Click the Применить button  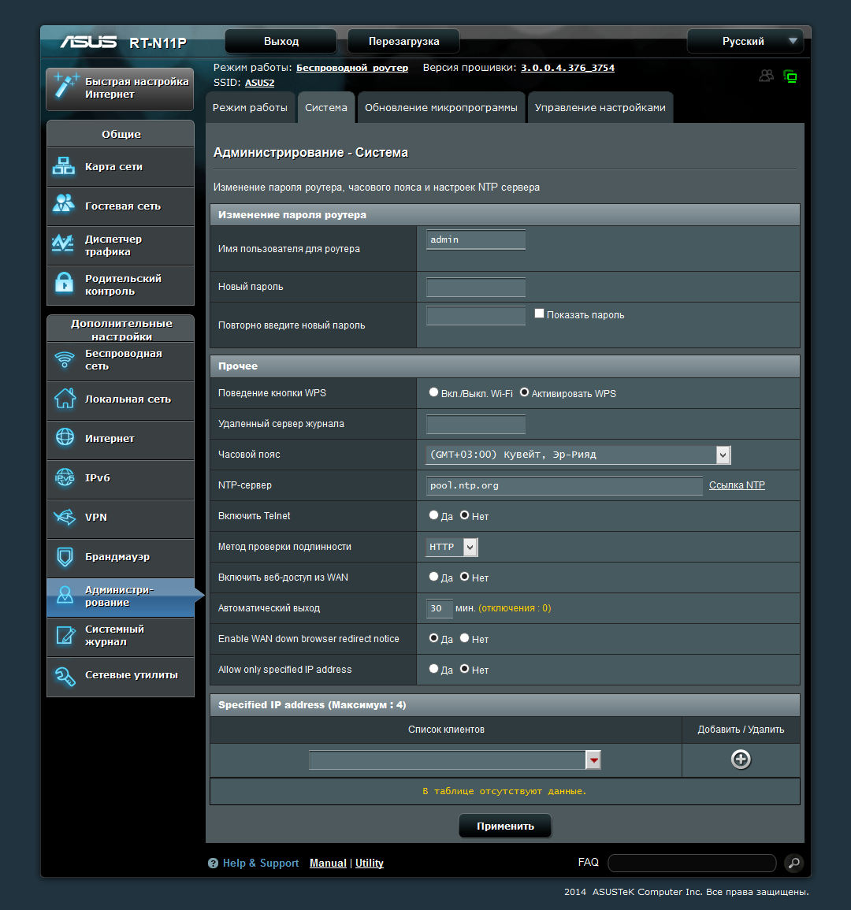(505, 826)
